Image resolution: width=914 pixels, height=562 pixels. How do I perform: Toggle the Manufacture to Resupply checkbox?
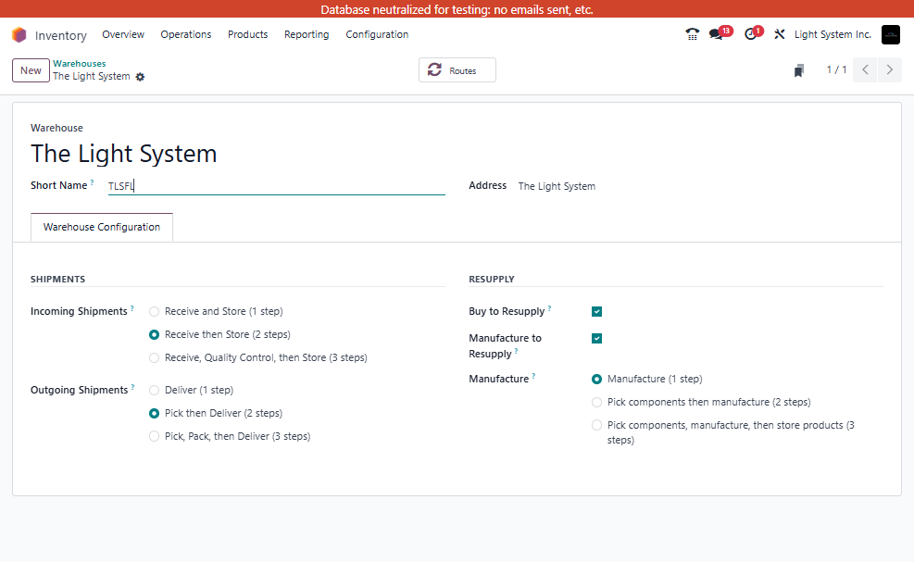[x=596, y=338]
